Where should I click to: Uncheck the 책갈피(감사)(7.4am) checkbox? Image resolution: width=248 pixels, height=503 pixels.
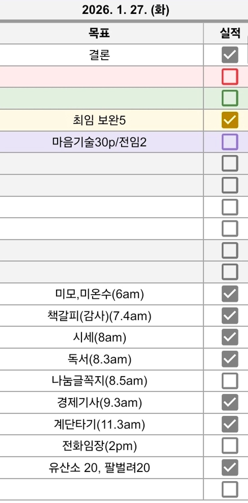click(x=230, y=316)
